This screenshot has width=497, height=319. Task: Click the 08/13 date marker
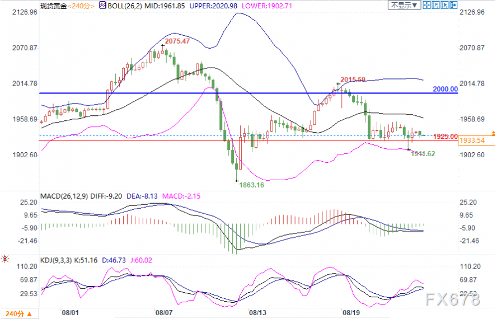[257, 313]
